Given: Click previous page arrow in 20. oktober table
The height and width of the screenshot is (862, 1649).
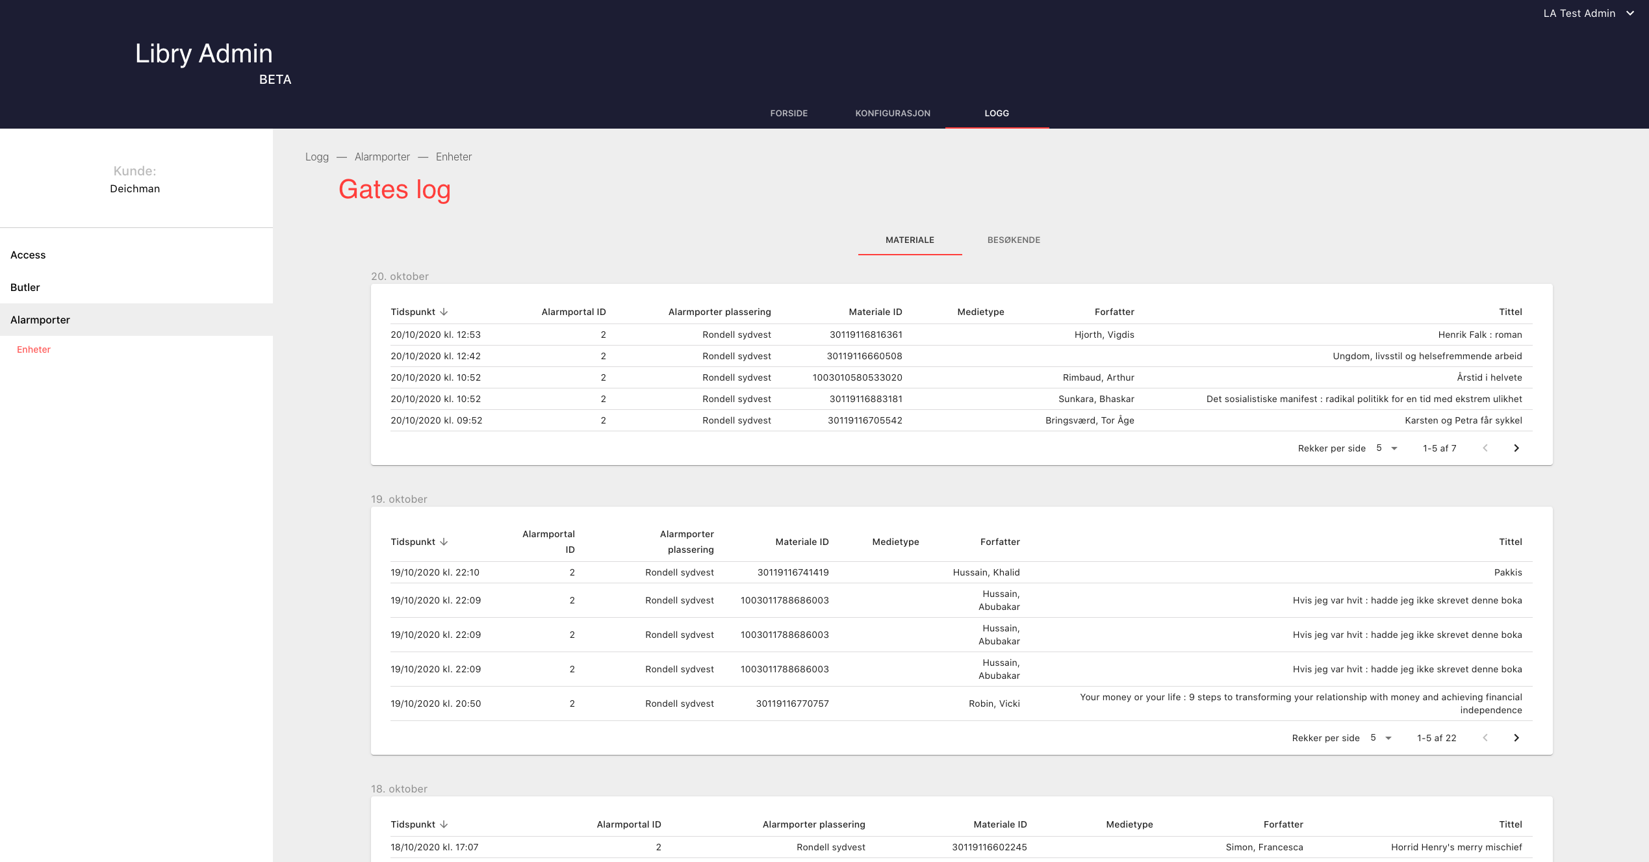Looking at the screenshot, I should pyautogui.click(x=1485, y=448).
